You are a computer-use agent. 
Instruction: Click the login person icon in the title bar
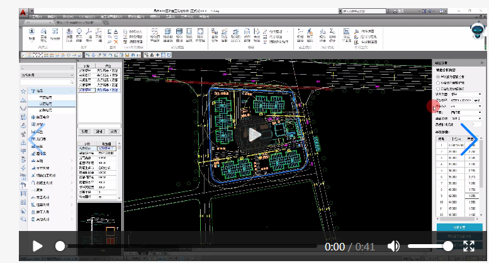tap(395, 11)
